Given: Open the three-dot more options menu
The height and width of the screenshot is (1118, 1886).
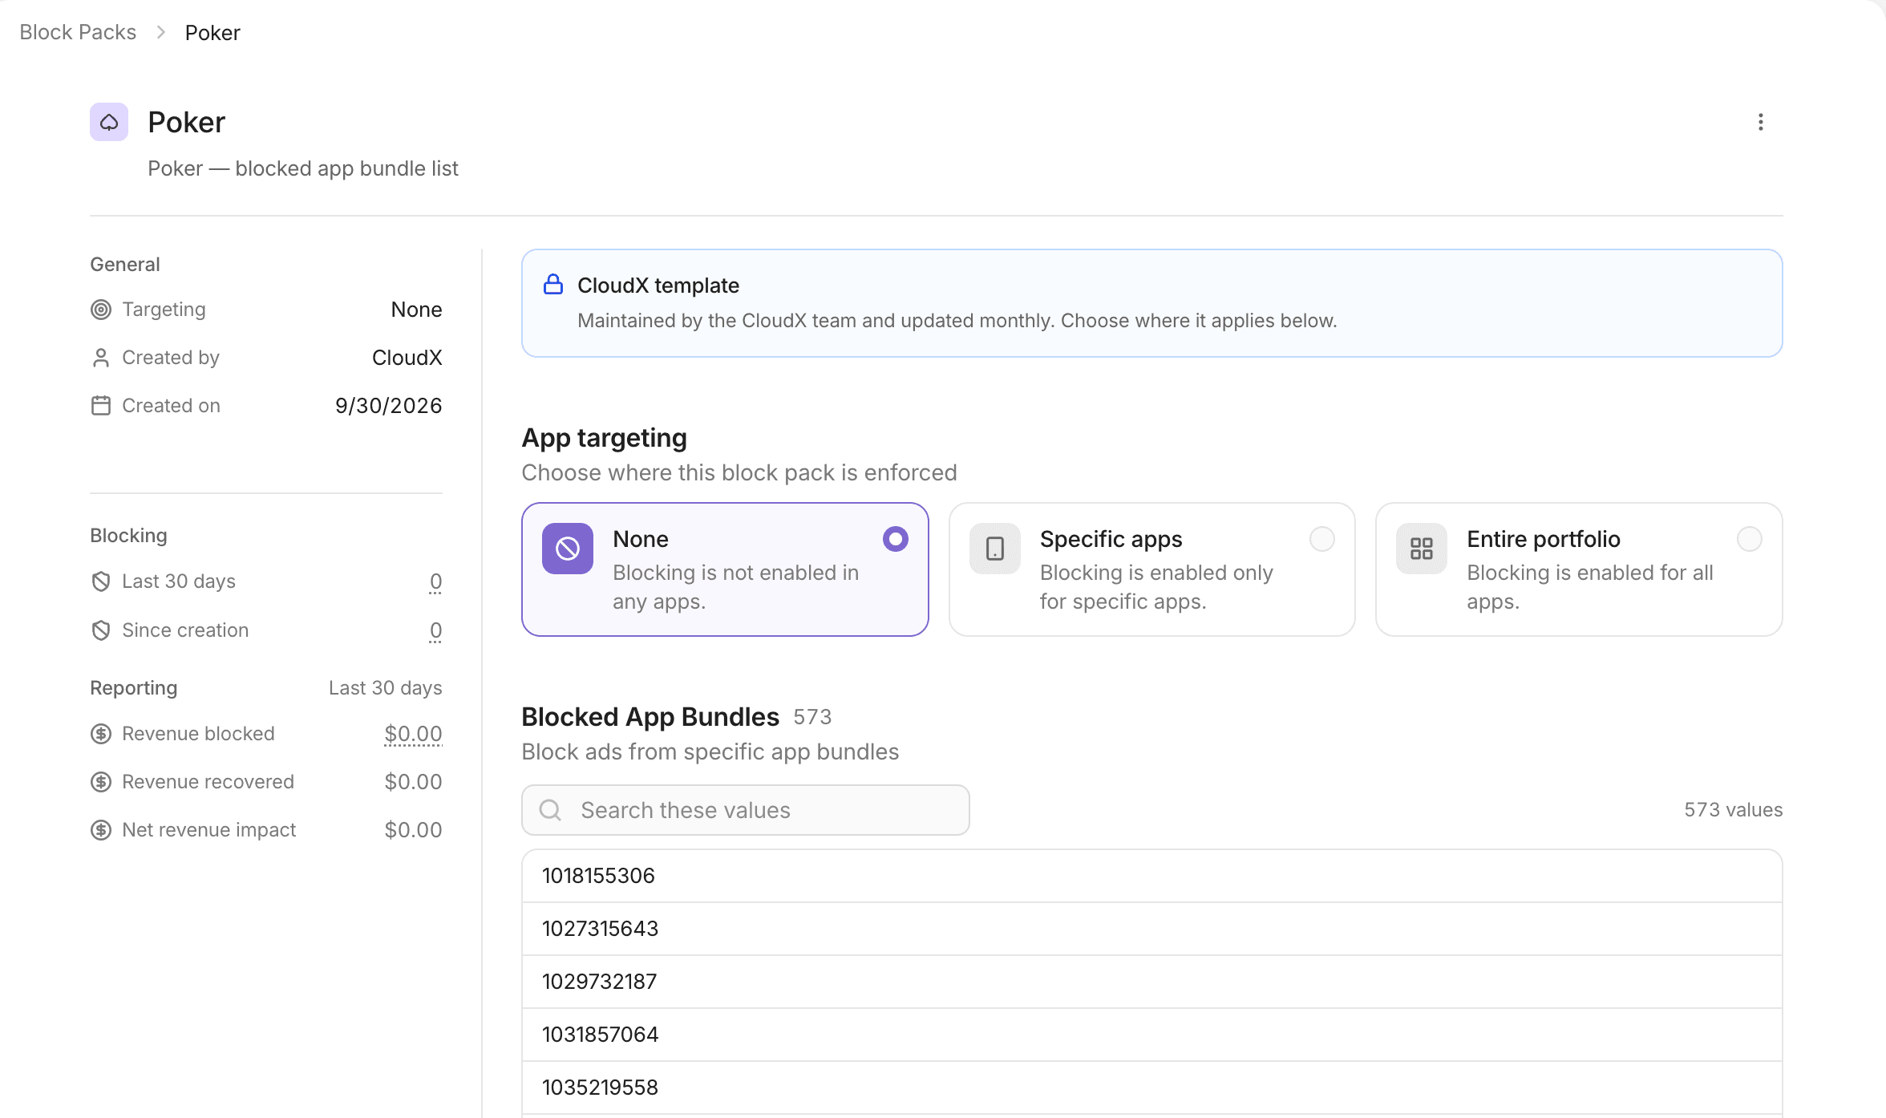Looking at the screenshot, I should click(1760, 122).
